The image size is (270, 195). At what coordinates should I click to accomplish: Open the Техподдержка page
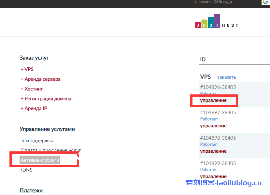(37, 140)
